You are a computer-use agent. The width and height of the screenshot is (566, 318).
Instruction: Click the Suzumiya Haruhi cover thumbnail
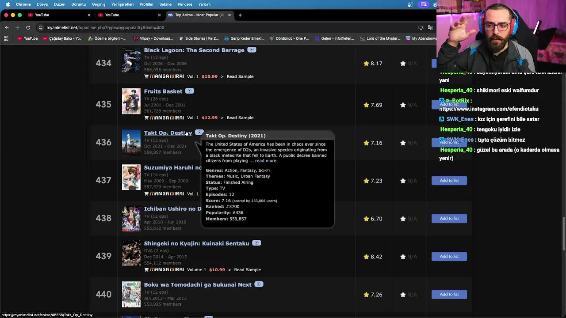point(131,178)
